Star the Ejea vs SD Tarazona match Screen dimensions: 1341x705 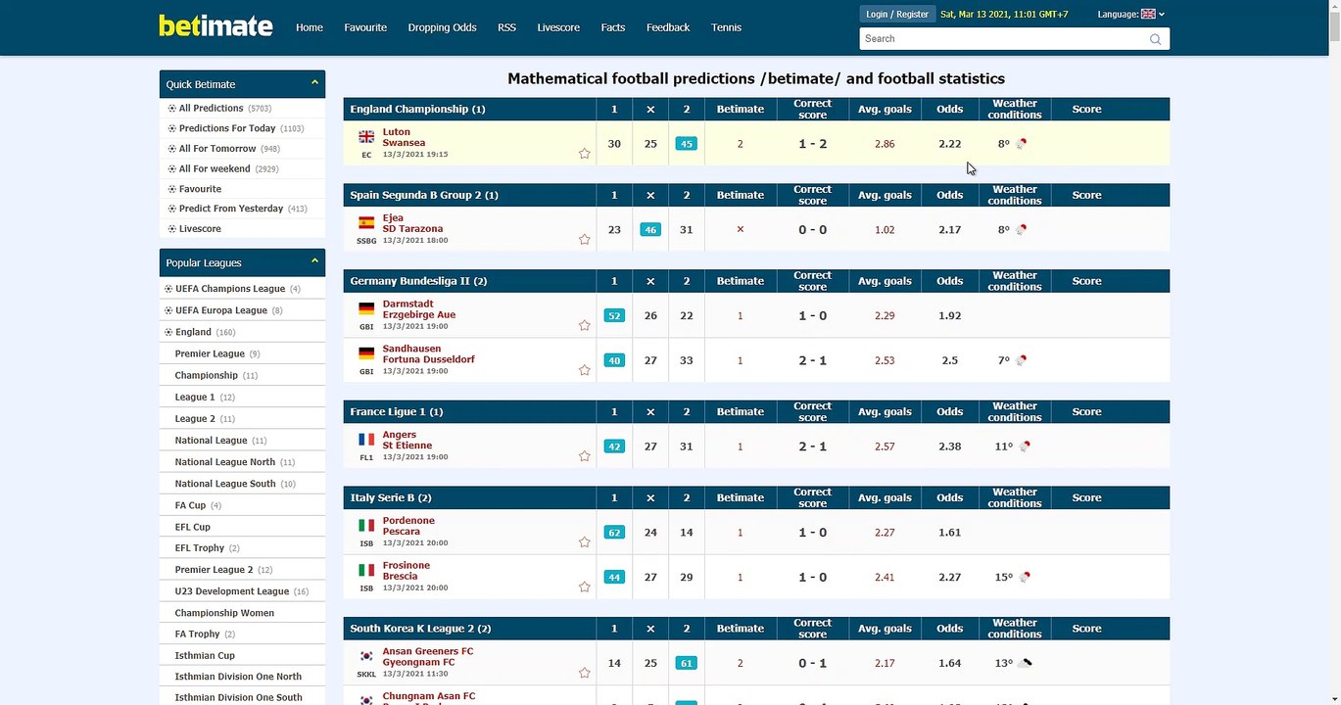[x=585, y=240]
